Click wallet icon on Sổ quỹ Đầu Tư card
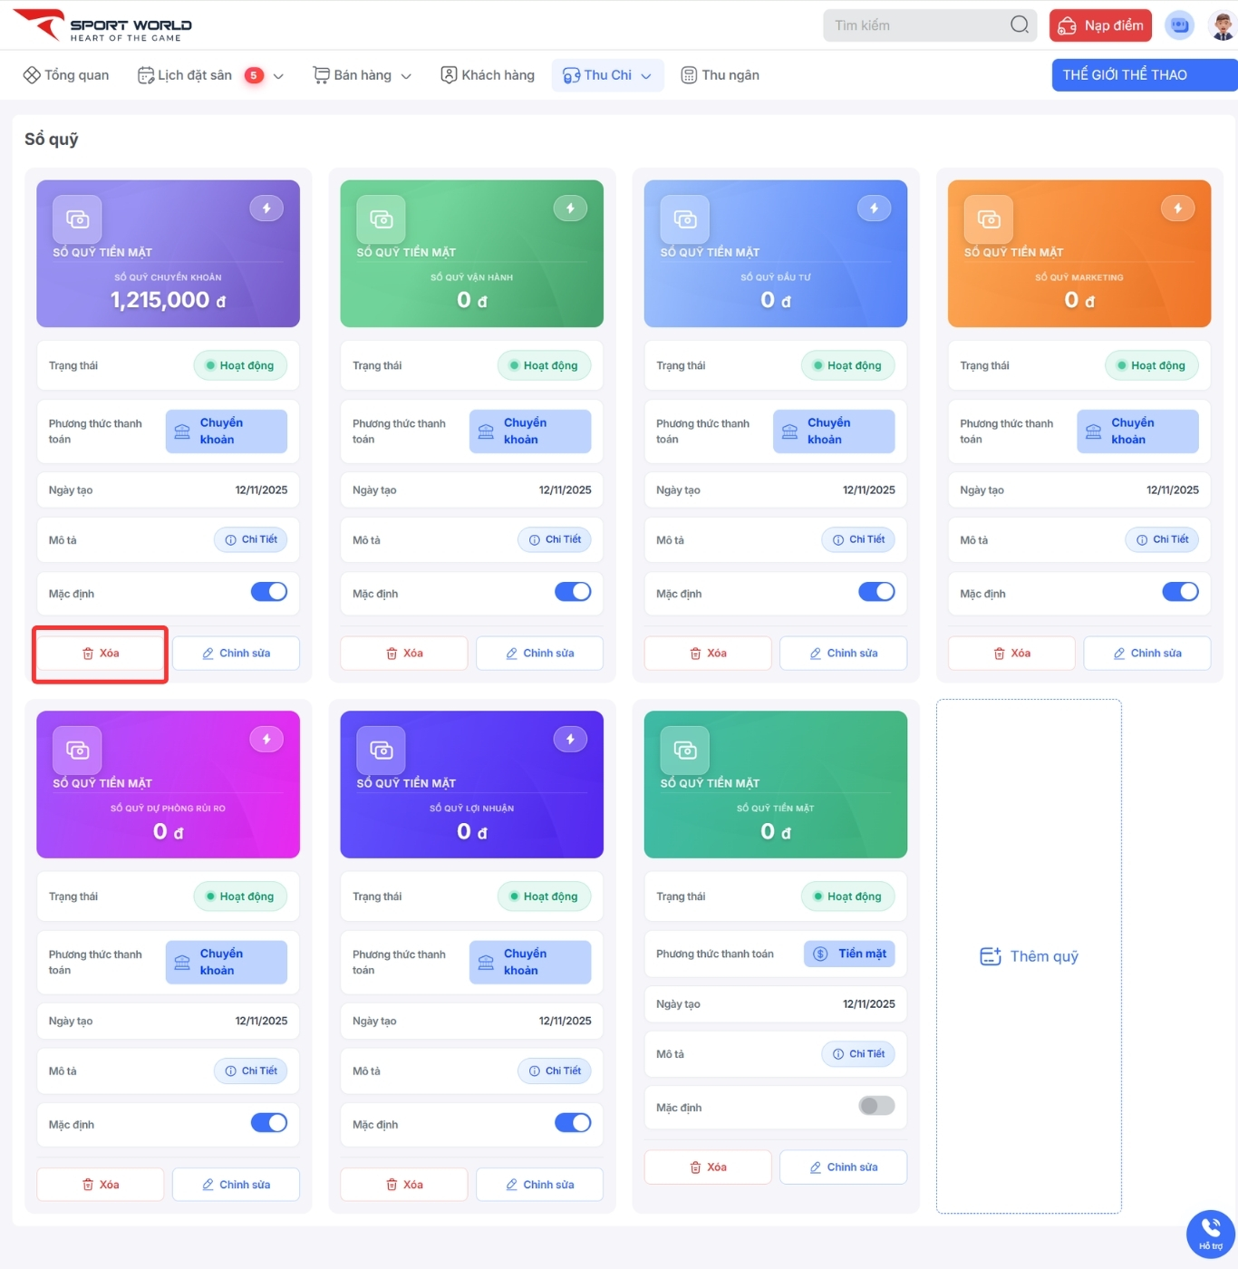 [685, 219]
